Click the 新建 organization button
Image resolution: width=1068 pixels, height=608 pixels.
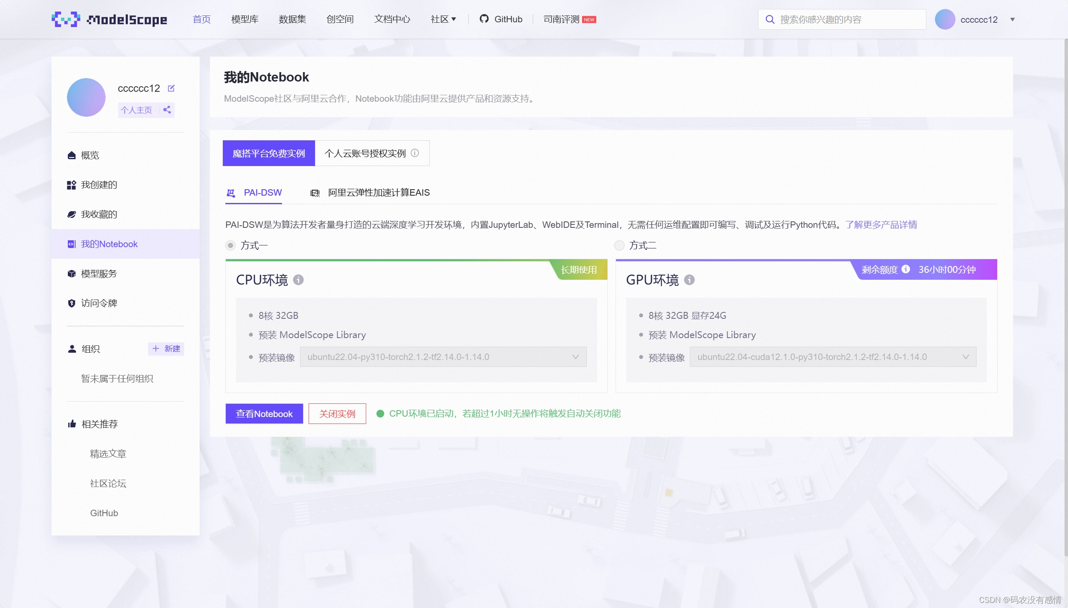[x=166, y=349]
